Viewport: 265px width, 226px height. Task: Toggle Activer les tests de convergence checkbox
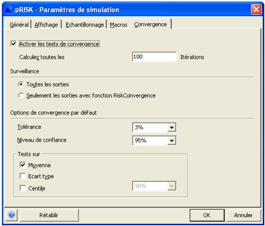14,44
